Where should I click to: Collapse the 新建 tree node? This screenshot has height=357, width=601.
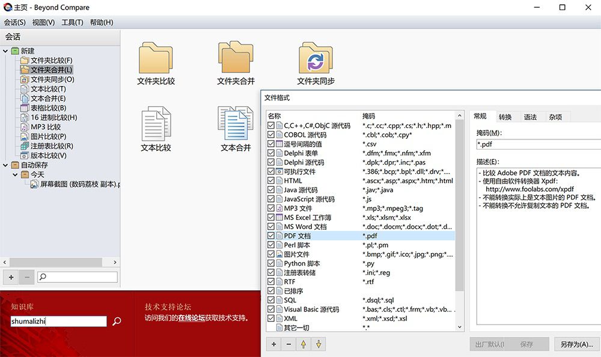5,51
